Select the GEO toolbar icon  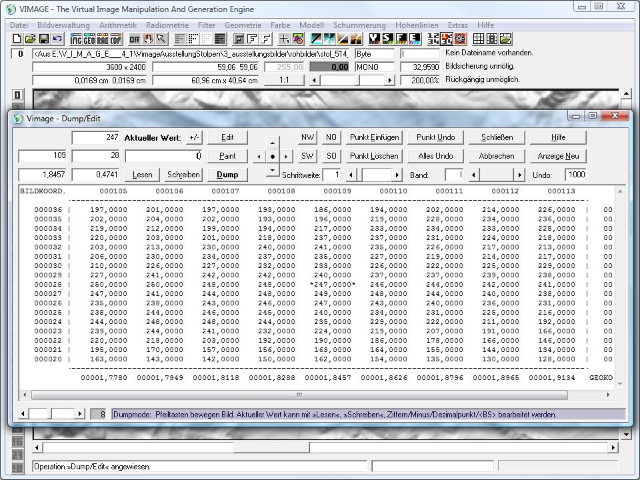tap(89, 39)
